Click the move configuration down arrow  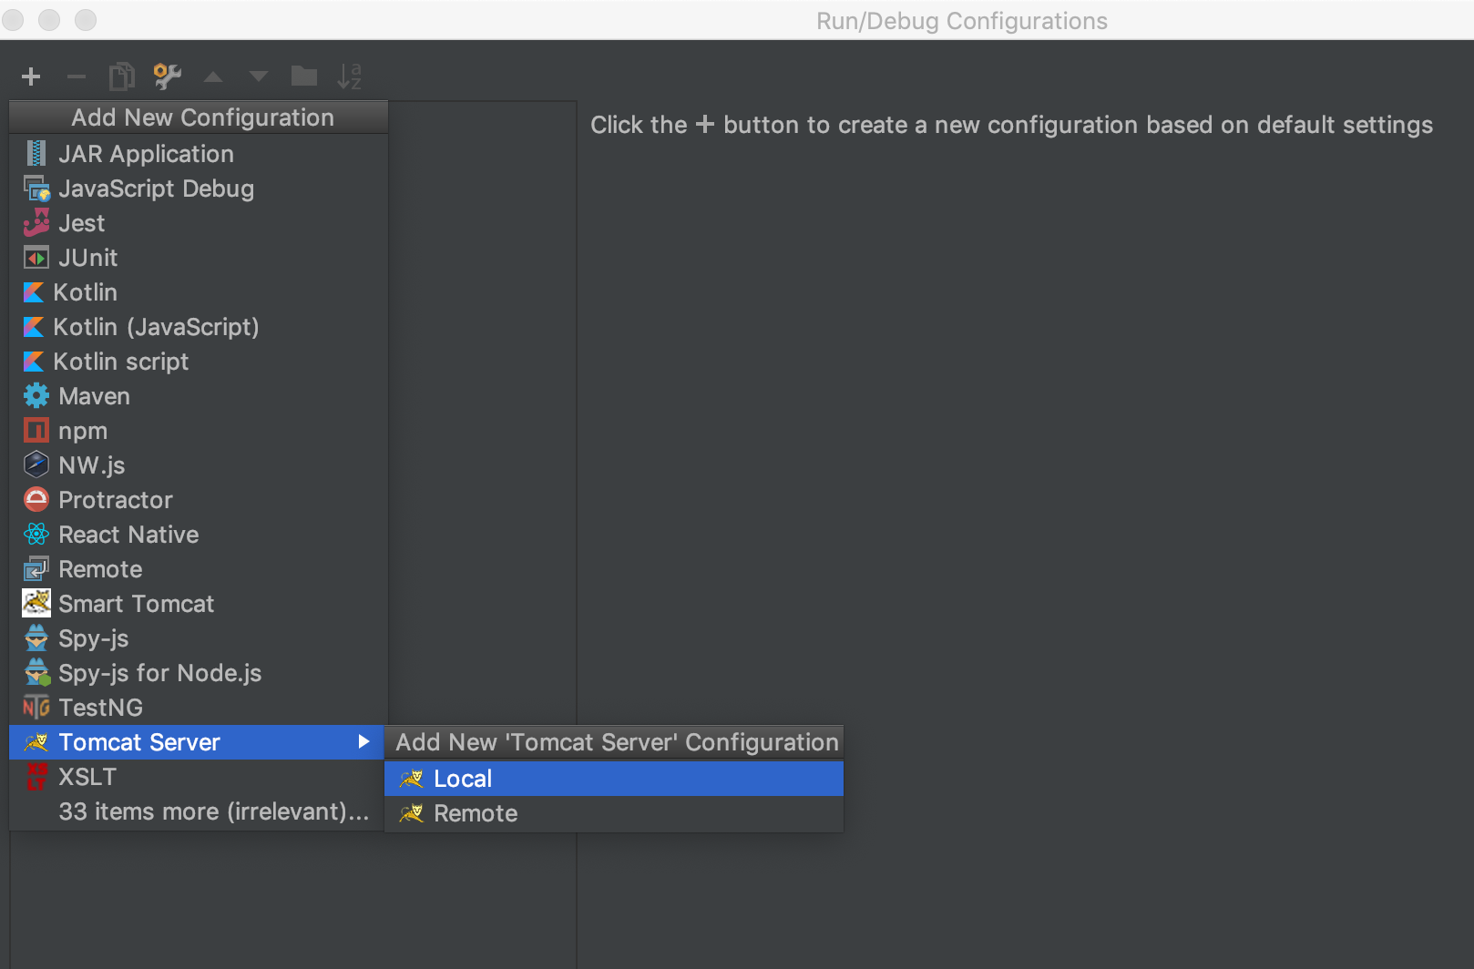[x=259, y=76]
